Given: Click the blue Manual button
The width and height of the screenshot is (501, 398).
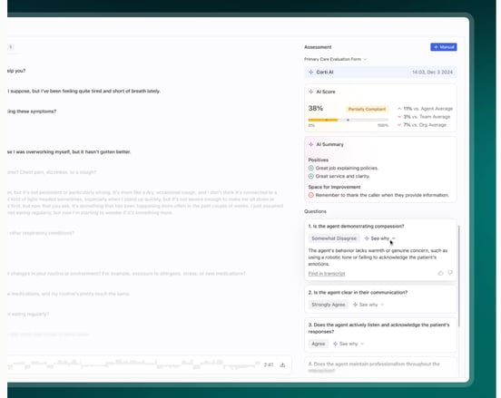Looking at the screenshot, I should coord(444,47).
